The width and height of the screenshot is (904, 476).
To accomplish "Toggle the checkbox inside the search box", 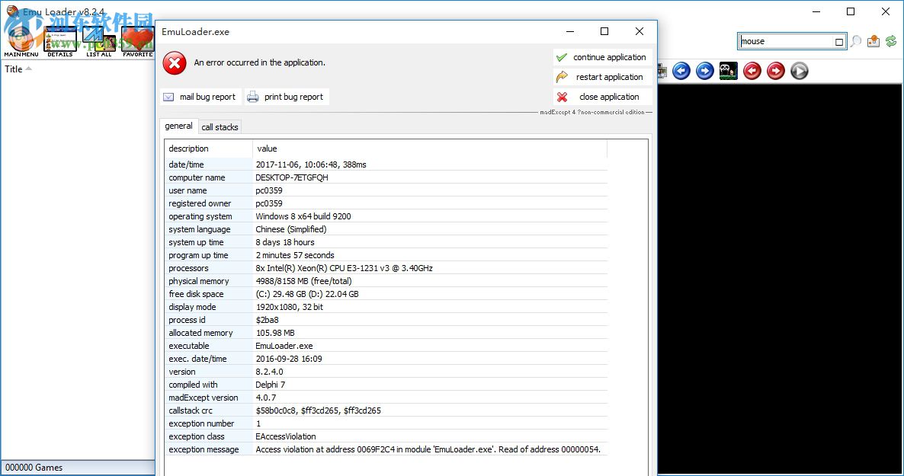I will pos(838,41).
